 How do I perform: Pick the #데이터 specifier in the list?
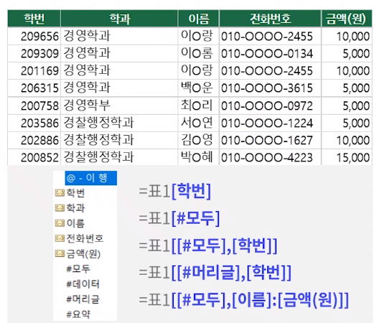[83, 284]
